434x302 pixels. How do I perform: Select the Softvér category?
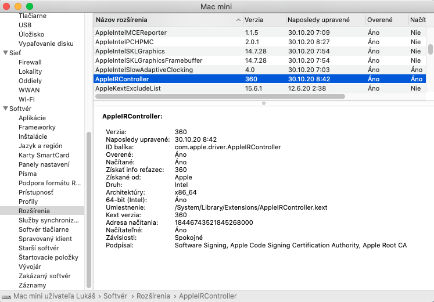tap(20, 109)
